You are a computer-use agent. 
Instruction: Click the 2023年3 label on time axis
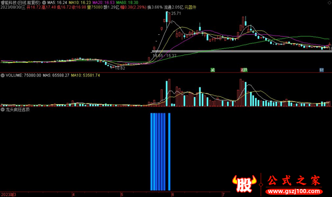[x=8, y=195]
